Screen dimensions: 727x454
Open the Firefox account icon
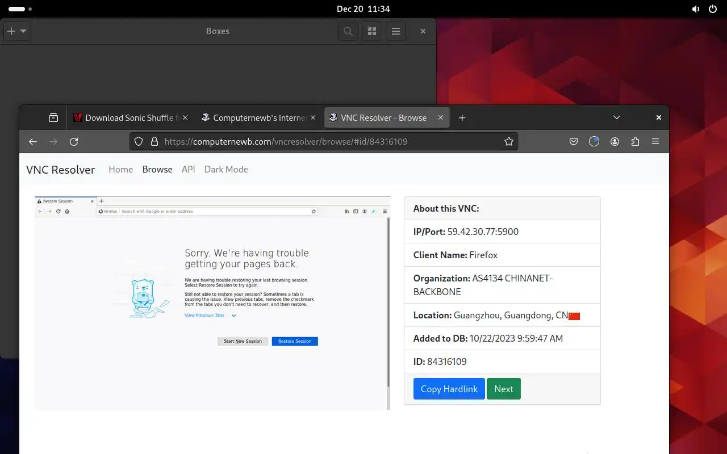pyautogui.click(x=615, y=142)
